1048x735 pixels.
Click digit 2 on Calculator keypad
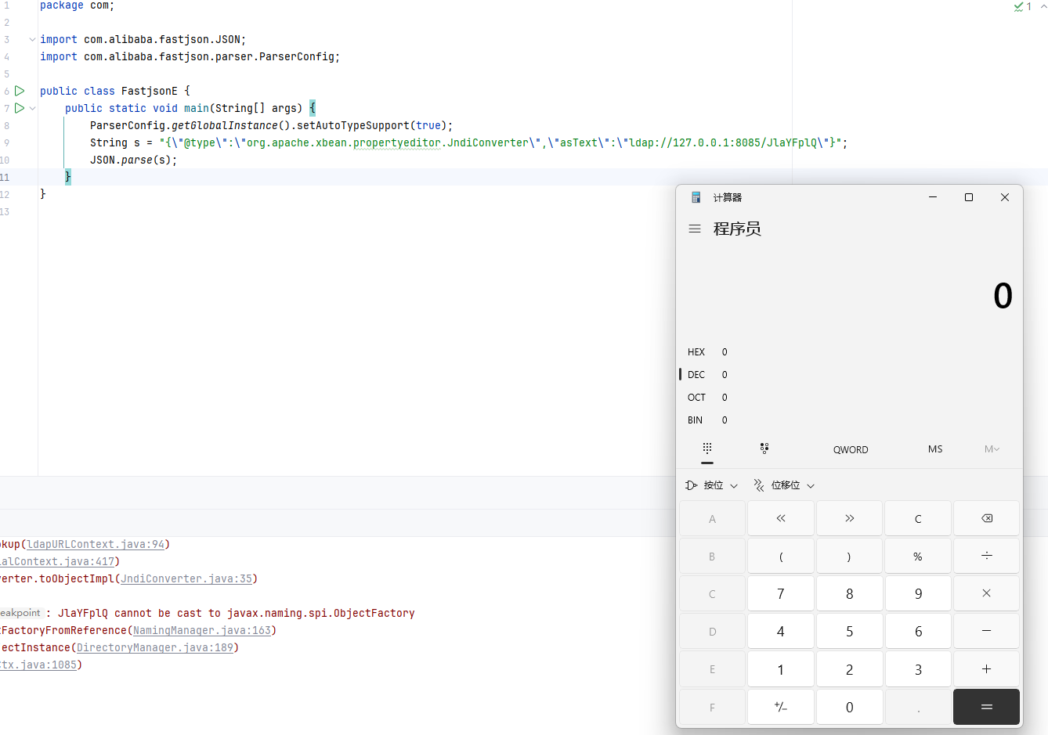click(x=849, y=669)
